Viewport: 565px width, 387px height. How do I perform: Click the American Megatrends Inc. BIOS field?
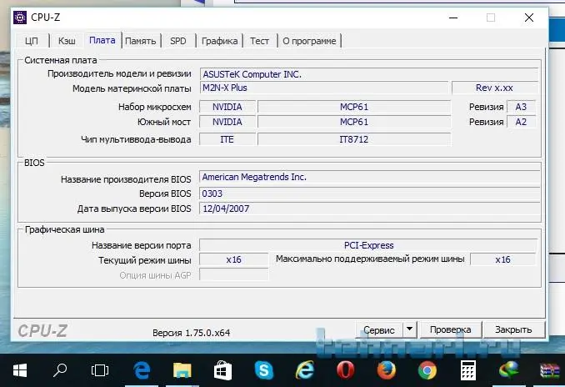click(x=369, y=177)
